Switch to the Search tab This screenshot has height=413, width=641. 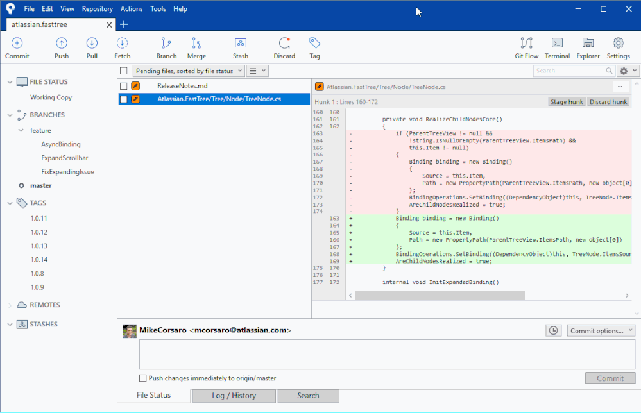pyautogui.click(x=308, y=396)
